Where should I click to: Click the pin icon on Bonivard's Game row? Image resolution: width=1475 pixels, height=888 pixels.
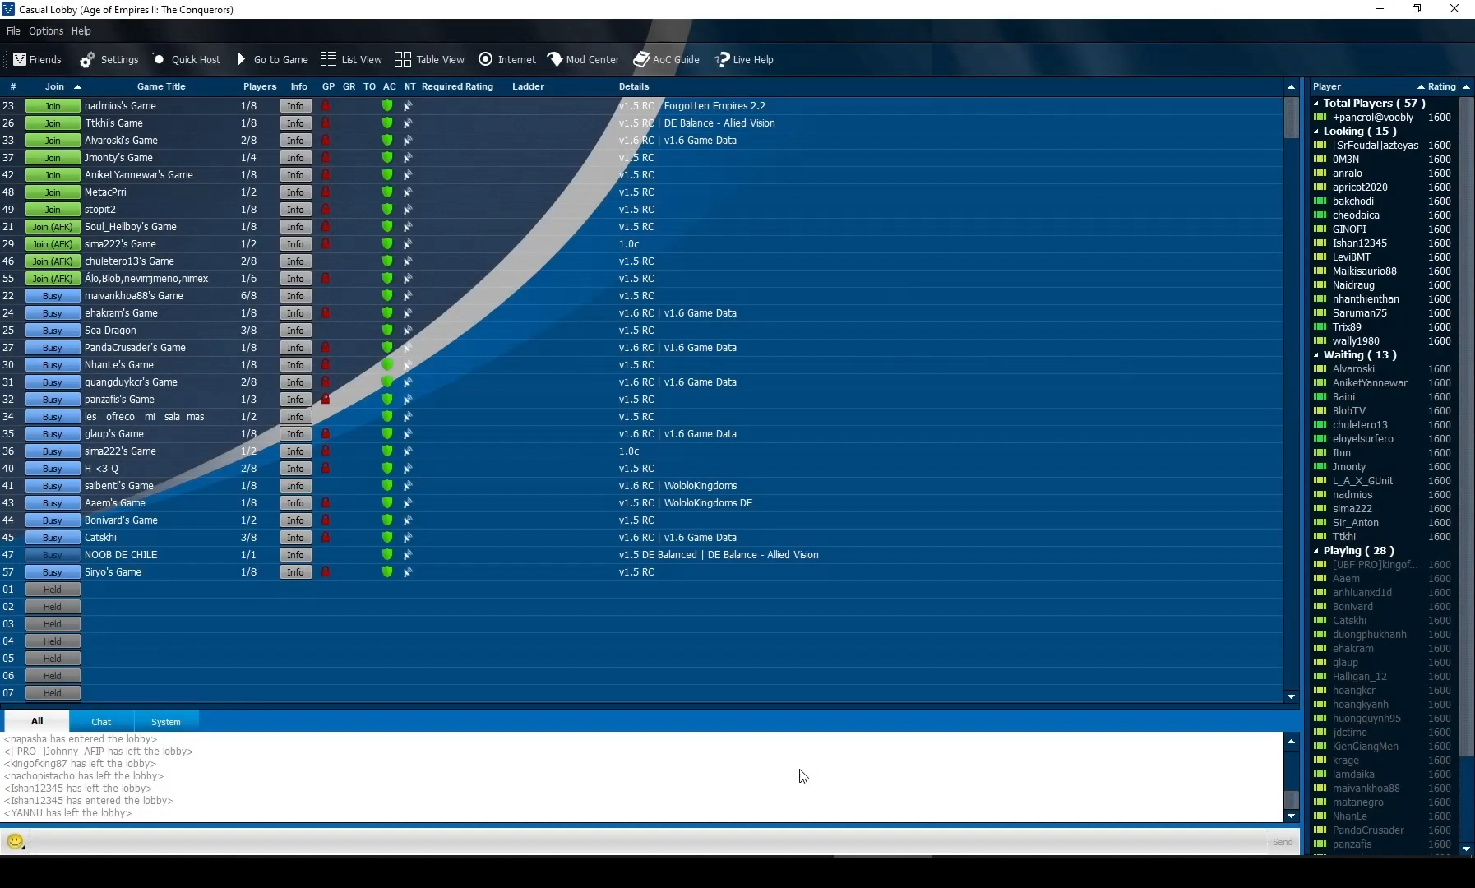point(408,520)
